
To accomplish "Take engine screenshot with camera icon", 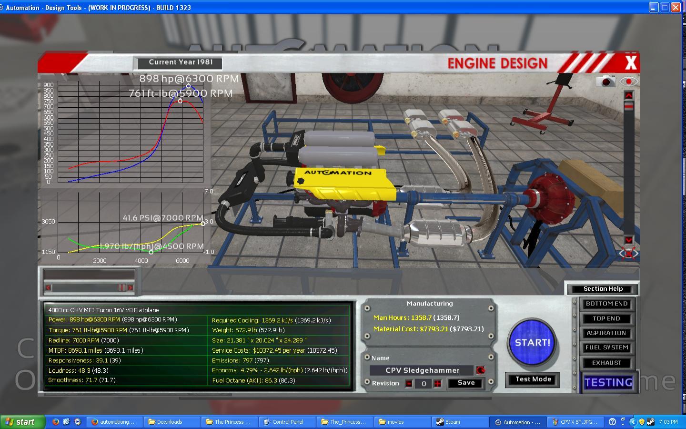I will tap(605, 82).
